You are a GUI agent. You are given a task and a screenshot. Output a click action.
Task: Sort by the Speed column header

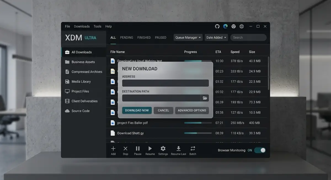[235, 52]
